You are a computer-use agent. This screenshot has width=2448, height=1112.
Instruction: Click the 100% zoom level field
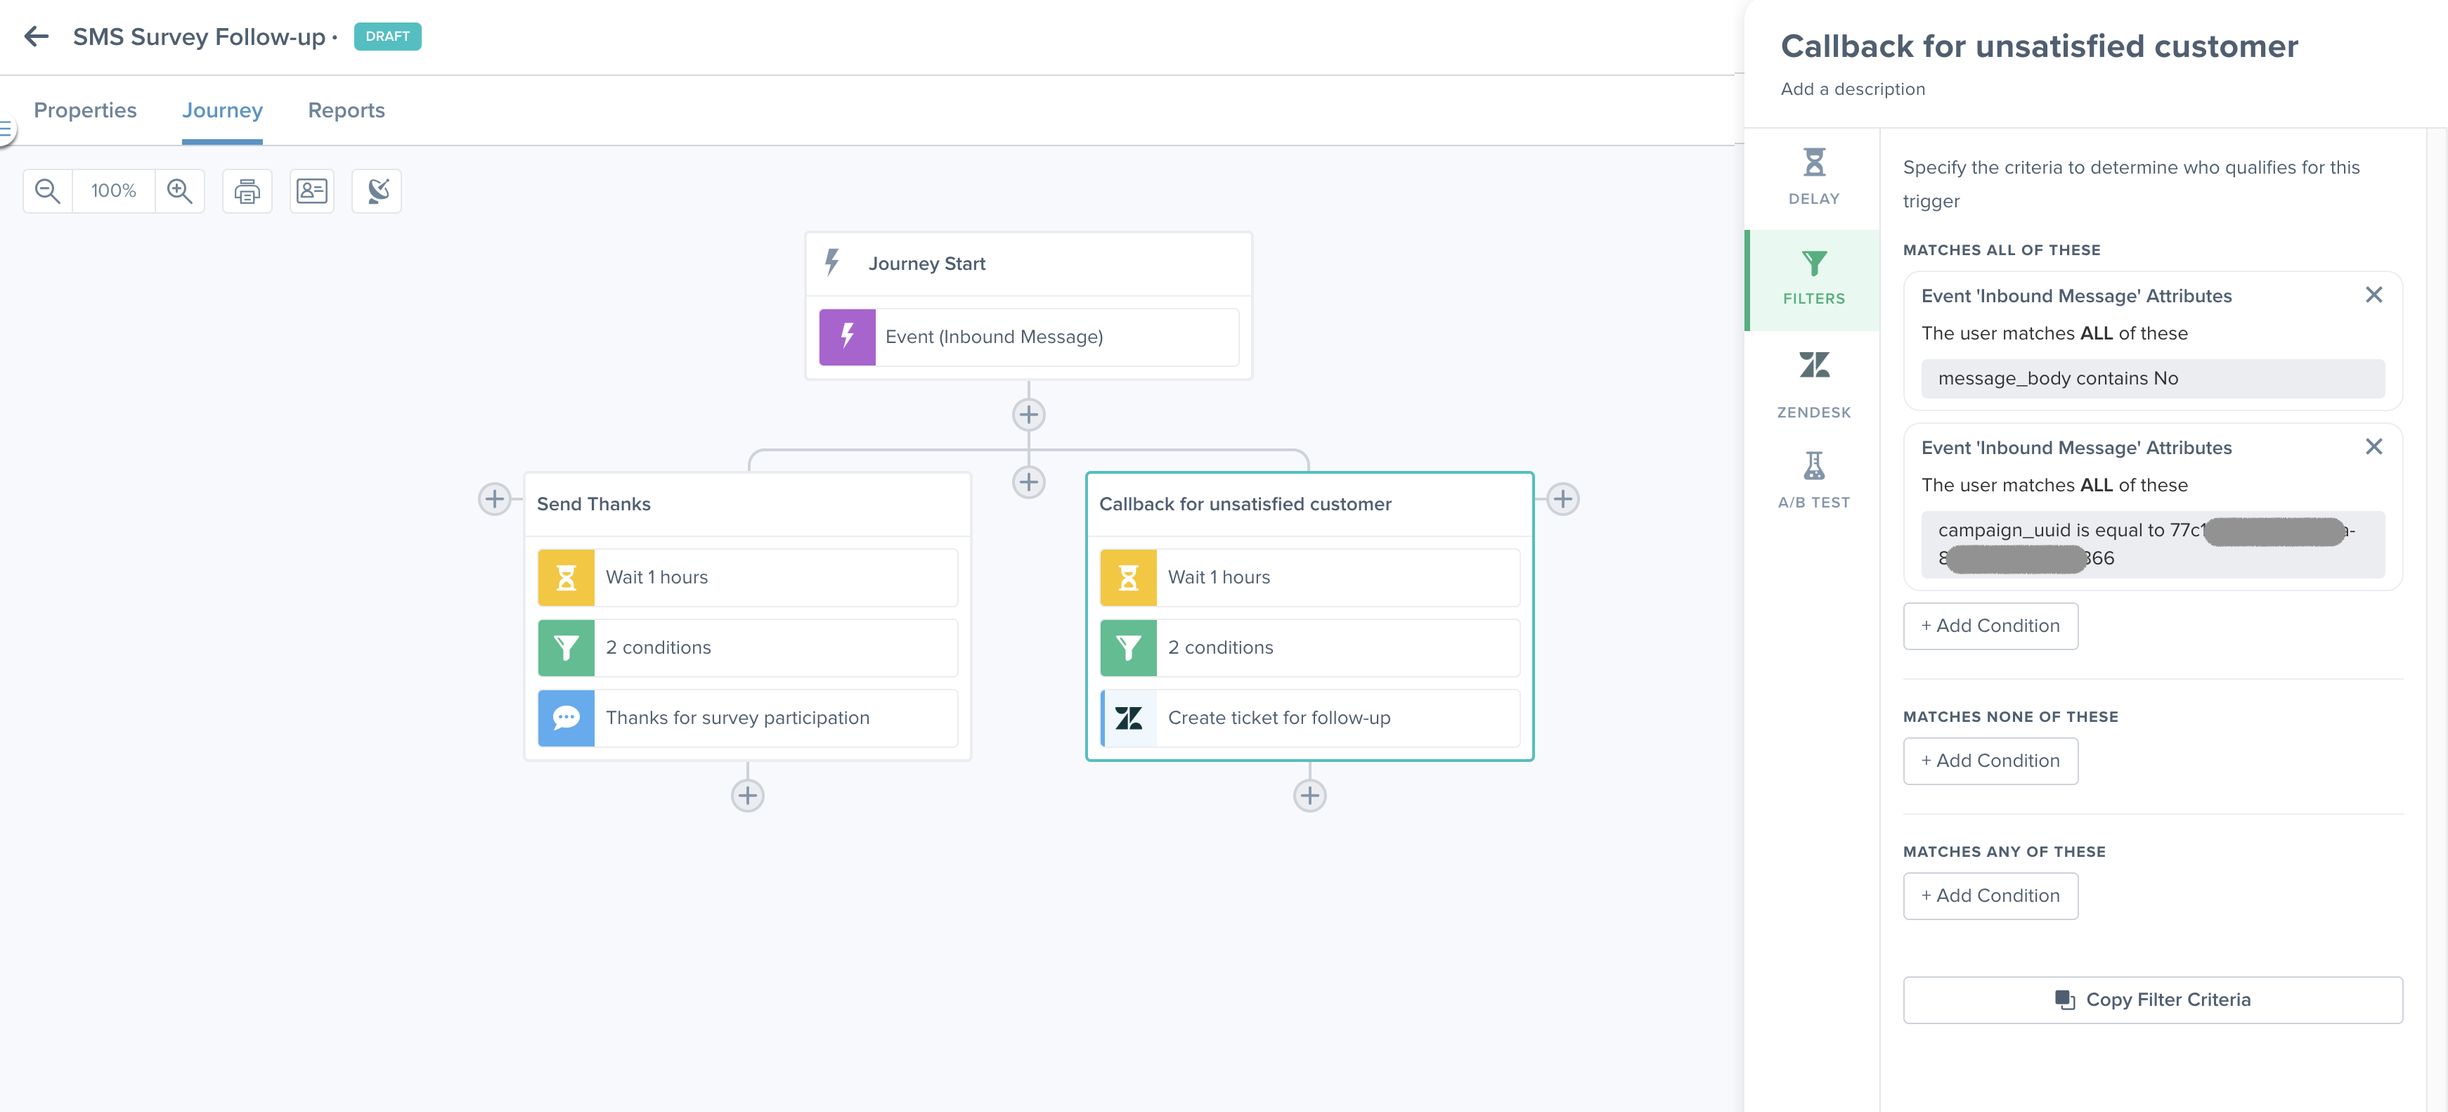point(113,191)
